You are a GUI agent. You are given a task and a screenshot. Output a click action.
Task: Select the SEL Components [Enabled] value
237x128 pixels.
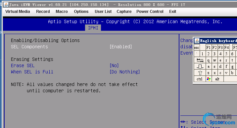click(121, 47)
